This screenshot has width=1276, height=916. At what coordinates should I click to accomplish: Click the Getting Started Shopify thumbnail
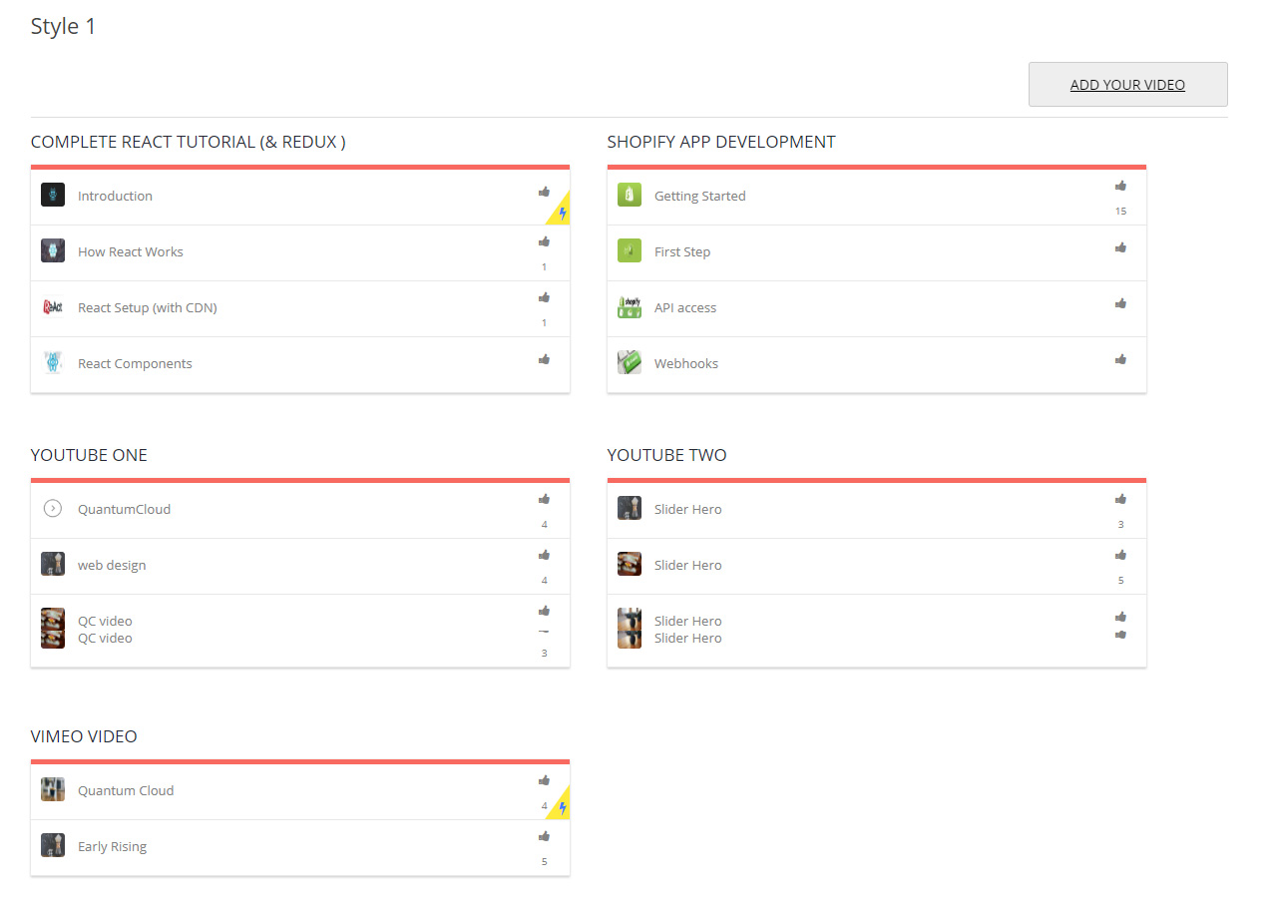[630, 195]
